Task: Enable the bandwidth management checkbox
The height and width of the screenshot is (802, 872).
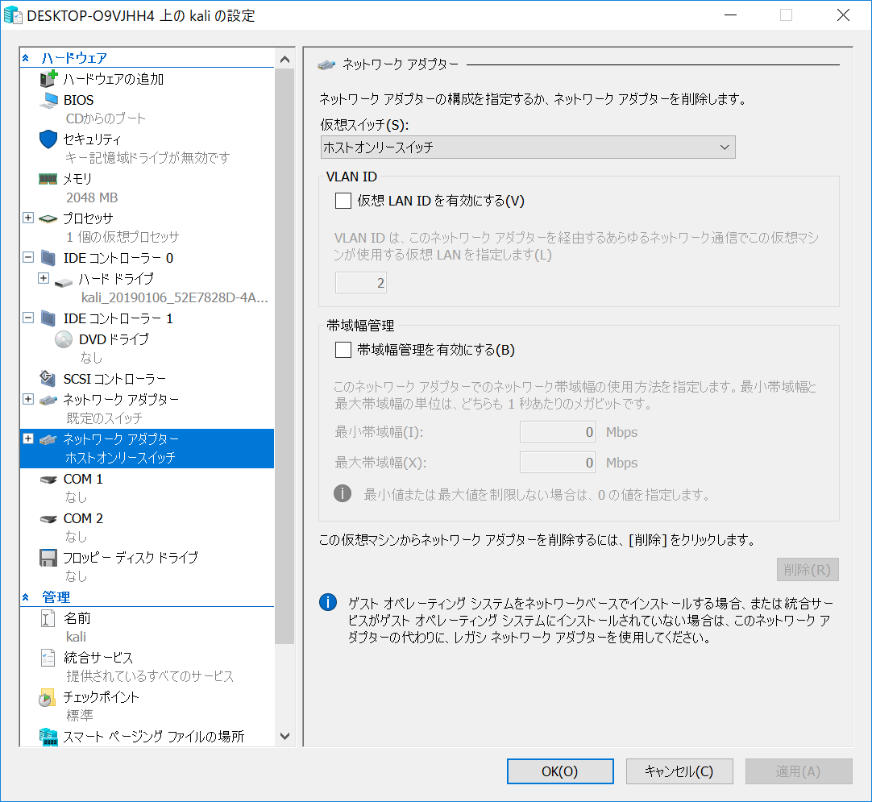Action: click(x=343, y=350)
